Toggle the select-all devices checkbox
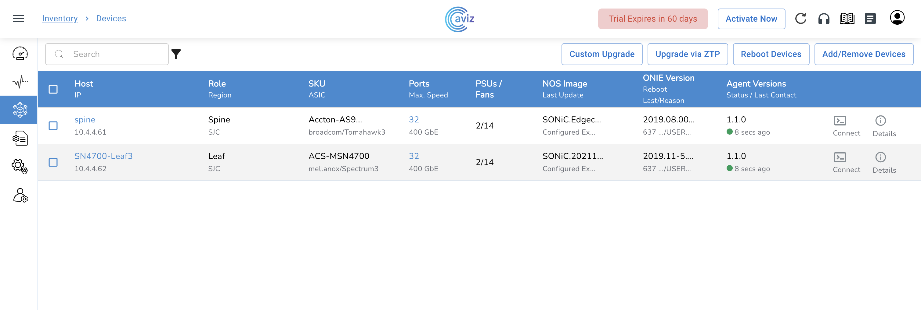 tap(53, 89)
